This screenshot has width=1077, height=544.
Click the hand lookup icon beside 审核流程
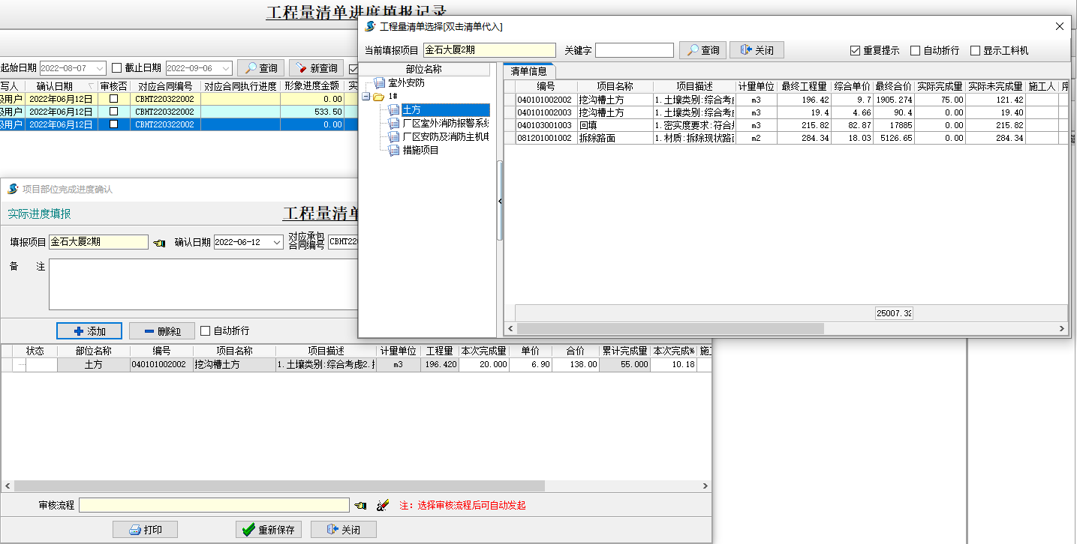tap(360, 506)
